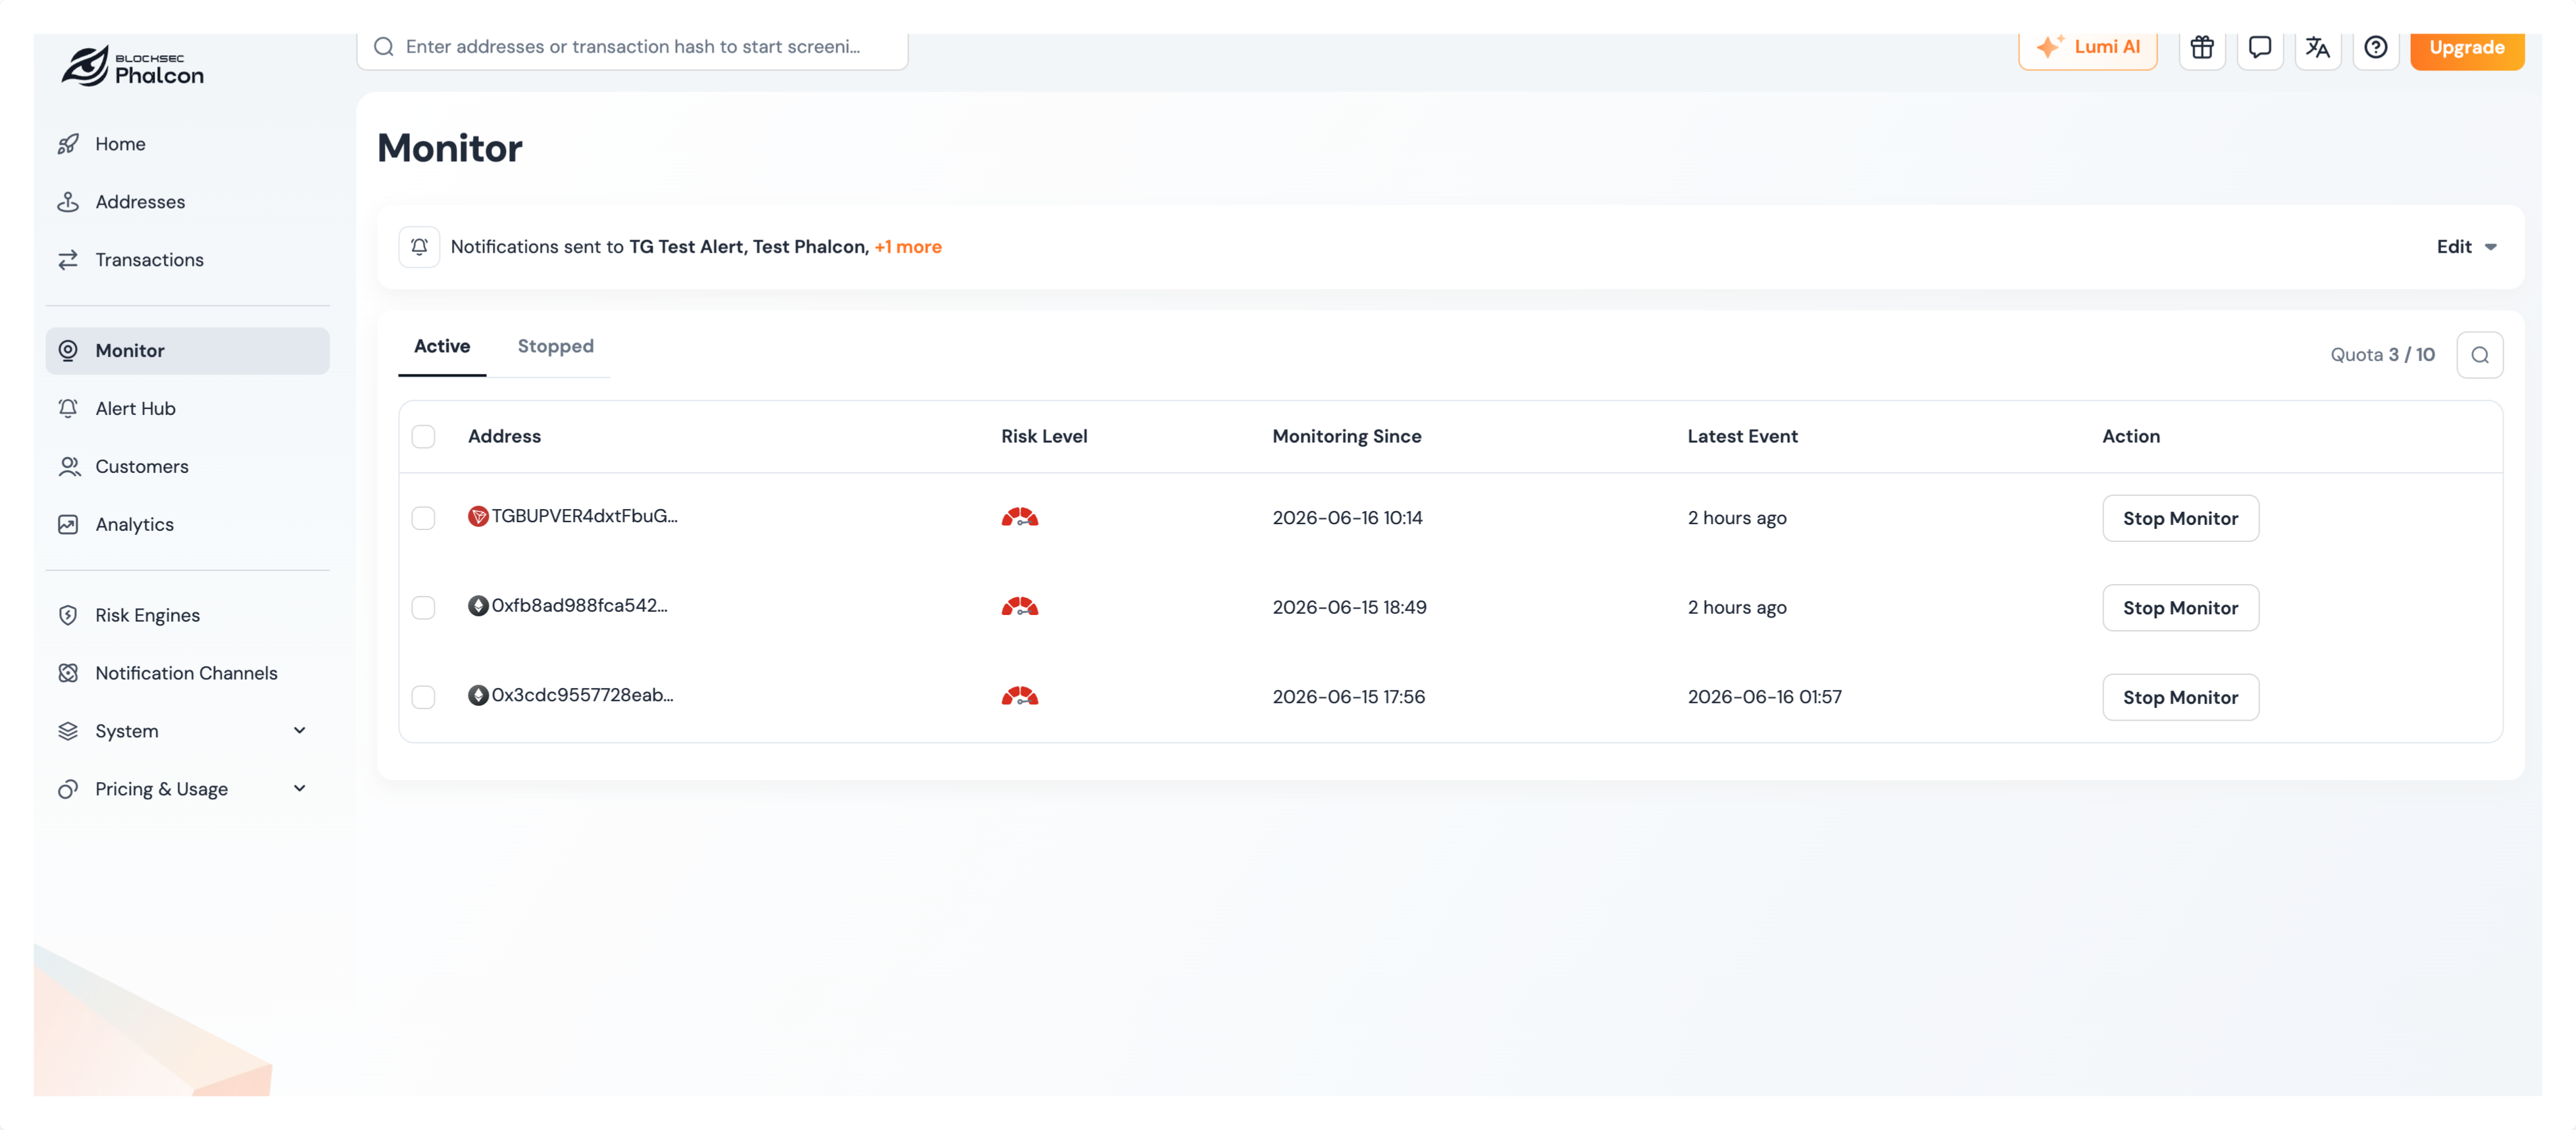Click the Ethereum icon for 0x3cdc9557728eab
Viewport: 2576px width, 1130px height.
(x=478, y=695)
